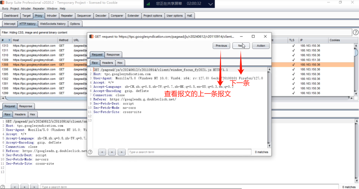Switch to the Sequencer tab
359x189 pixels.
[84, 16]
